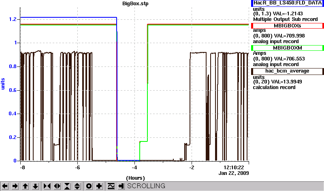Click the VAL=-1.2143 readout

pos(288,14)
